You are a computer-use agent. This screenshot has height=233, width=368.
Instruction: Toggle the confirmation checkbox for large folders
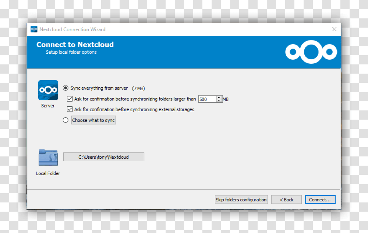pos(70,99)
